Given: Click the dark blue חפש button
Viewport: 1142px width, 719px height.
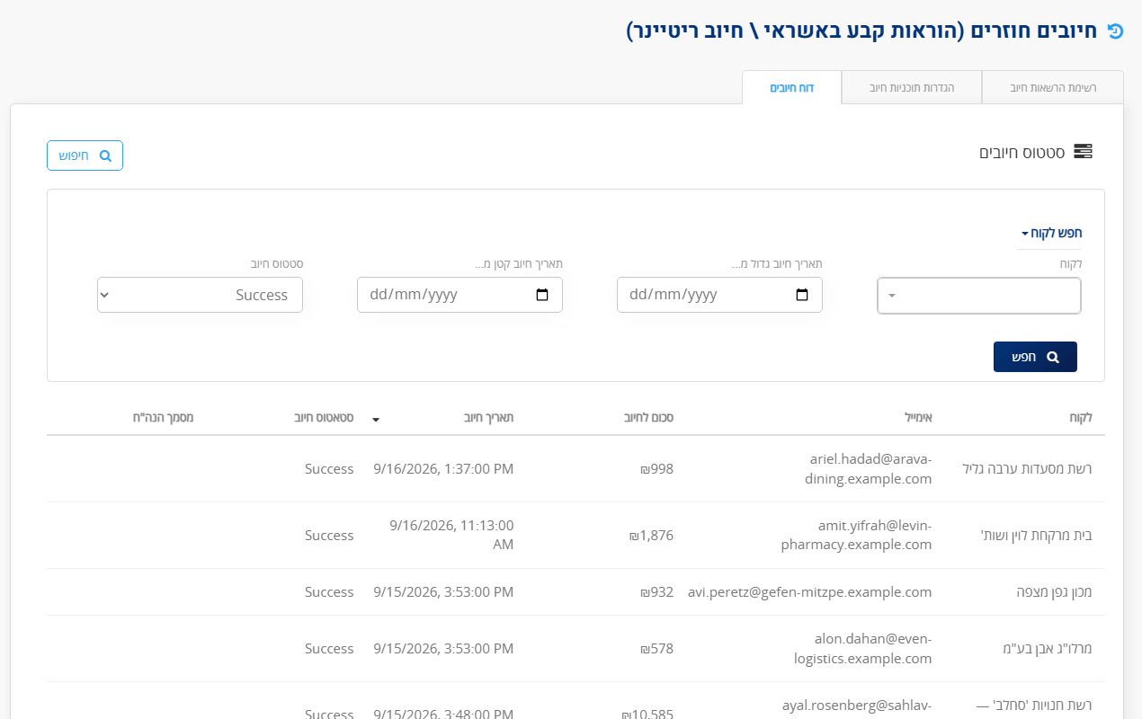Looking at the screenshot, I should pyautogui.click(x=1035, y=357).
